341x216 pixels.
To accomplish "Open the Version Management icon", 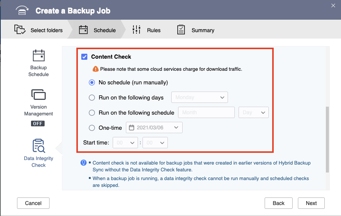I will (x=39, y=95).
